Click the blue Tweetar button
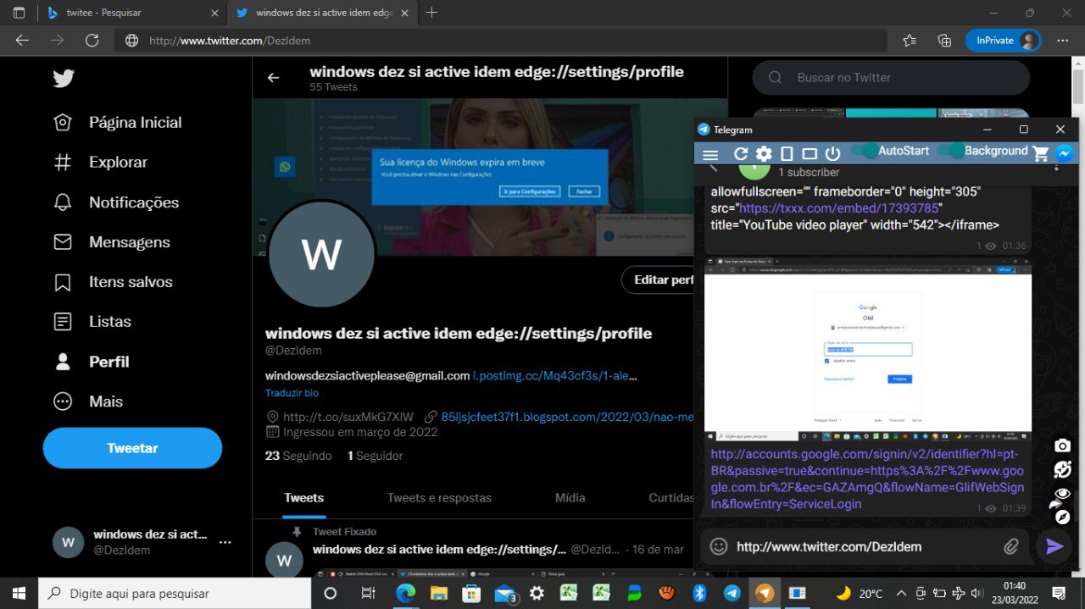The width and height of the screenshot is (1085, 609). tap(132, 448)
